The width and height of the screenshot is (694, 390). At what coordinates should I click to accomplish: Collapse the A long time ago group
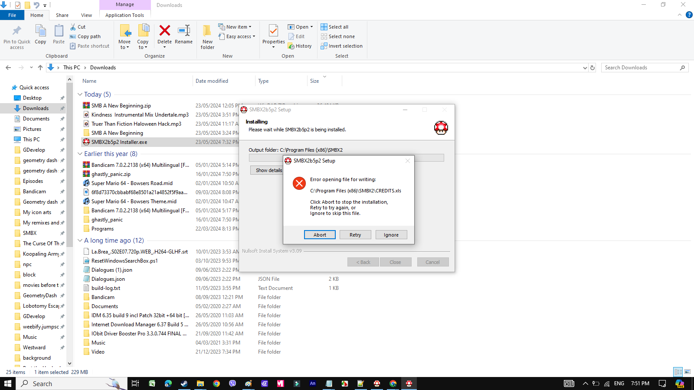(80, 240)
